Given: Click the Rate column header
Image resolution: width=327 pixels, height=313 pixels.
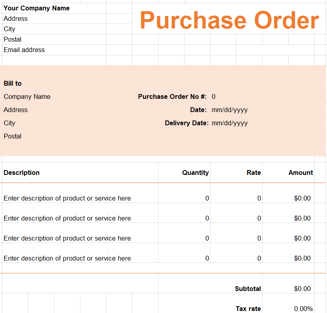Looking at the screenshot, I should (x=254, y=173).
